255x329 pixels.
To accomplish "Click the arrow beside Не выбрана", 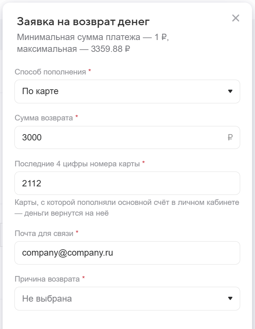I will tap(230, 299).
